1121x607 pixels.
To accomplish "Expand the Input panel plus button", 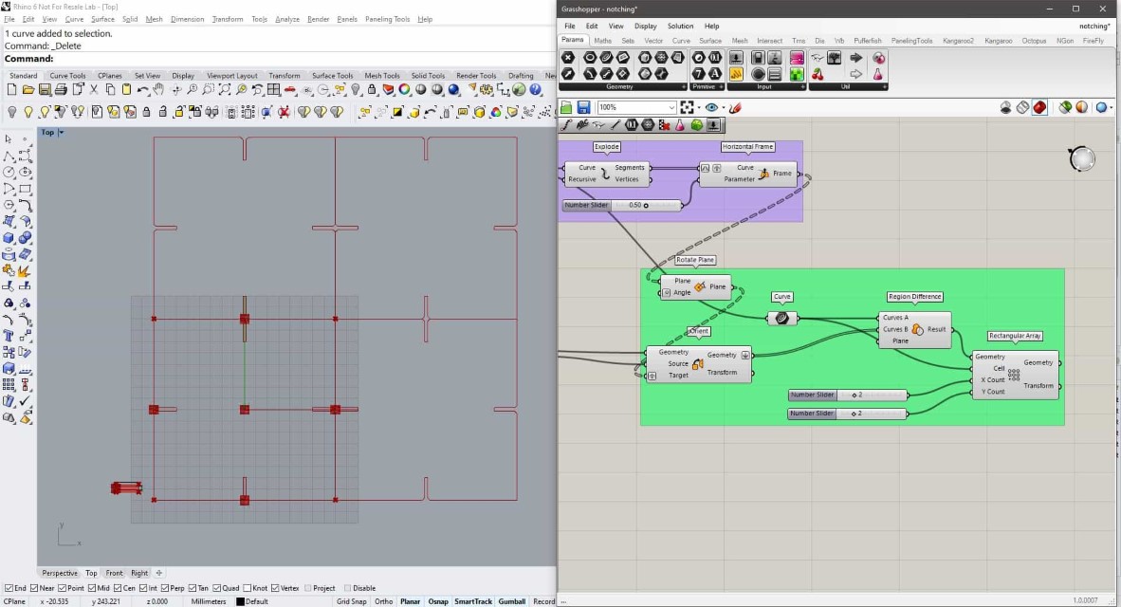I will pos(803,86).
